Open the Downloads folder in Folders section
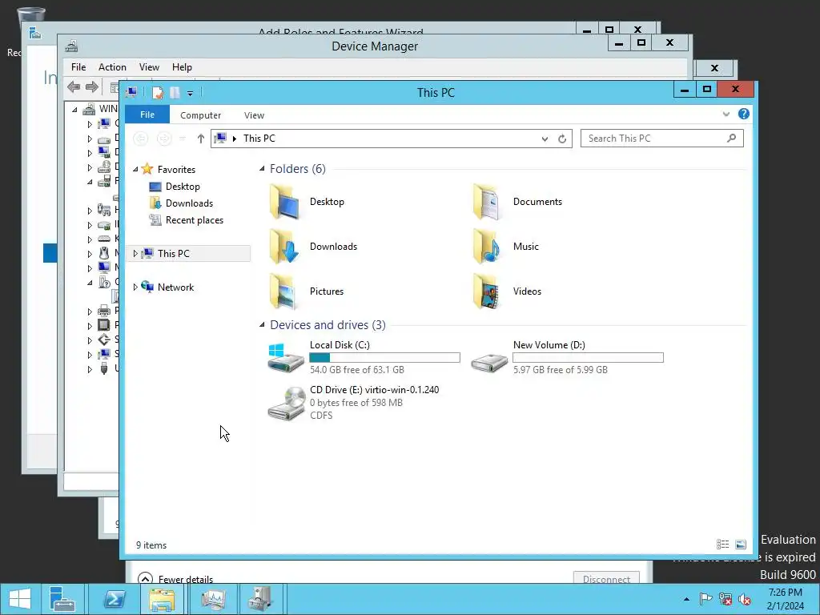The height and width of the screenshot is (615, 820). pyautogui.click(x=314, y=247)
